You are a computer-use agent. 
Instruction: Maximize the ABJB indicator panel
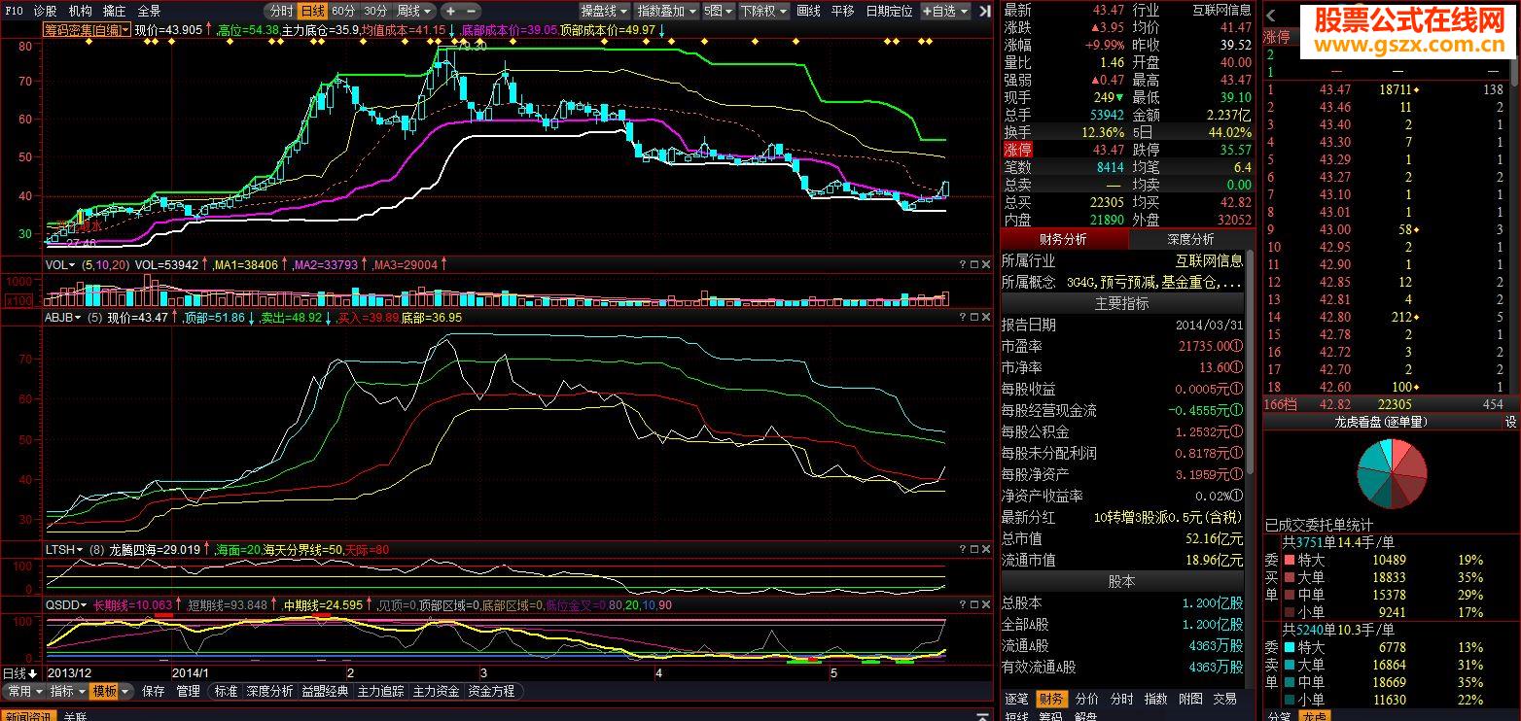click(x=975, y=318)
